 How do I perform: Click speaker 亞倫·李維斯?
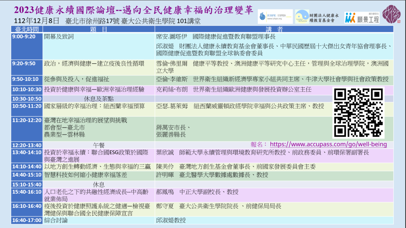tap(172, 79)
